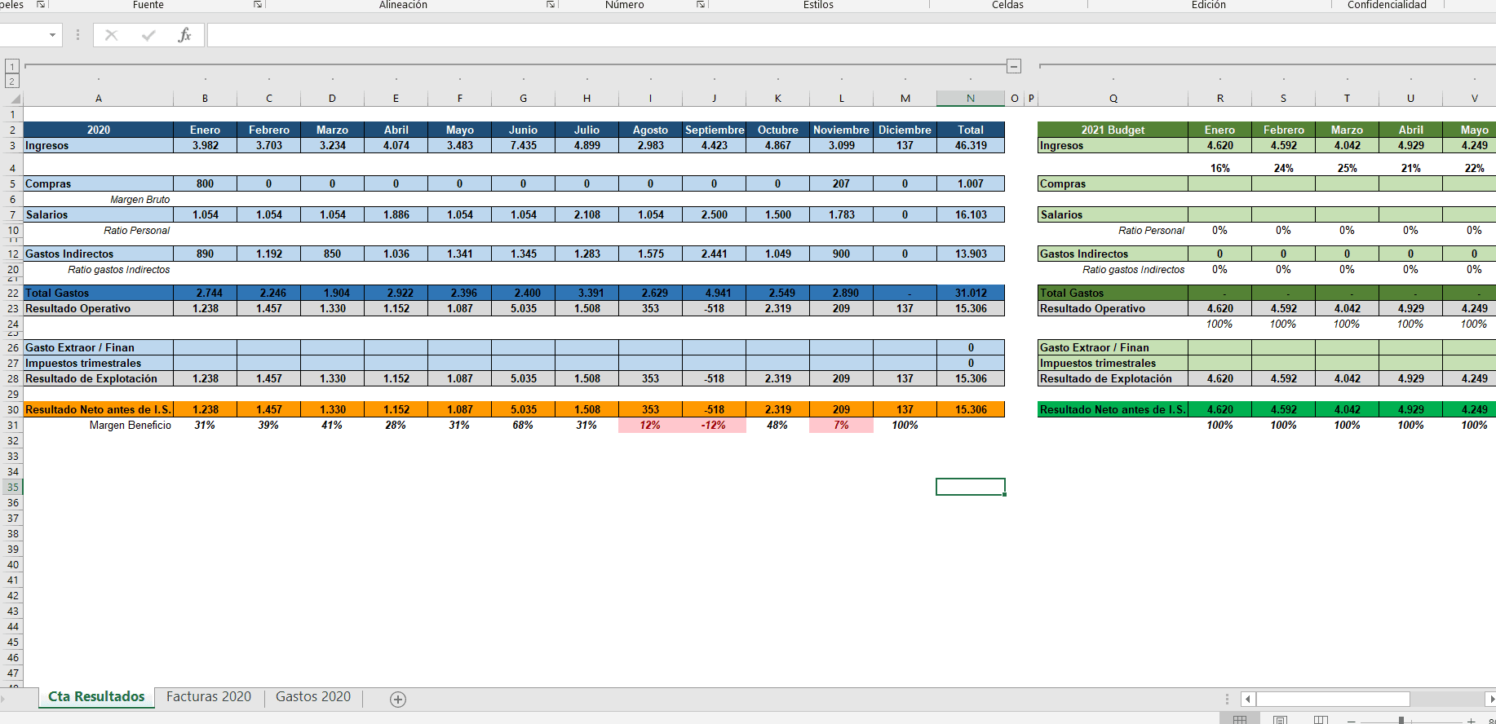Image resolution: width=1496 pixels, height=724 pixels.
Task: Select column Q header
Action: pos(1113,99)
